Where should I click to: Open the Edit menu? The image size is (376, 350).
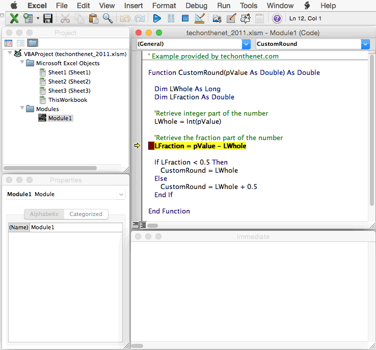pyautogui.click(x=83, y=6)
